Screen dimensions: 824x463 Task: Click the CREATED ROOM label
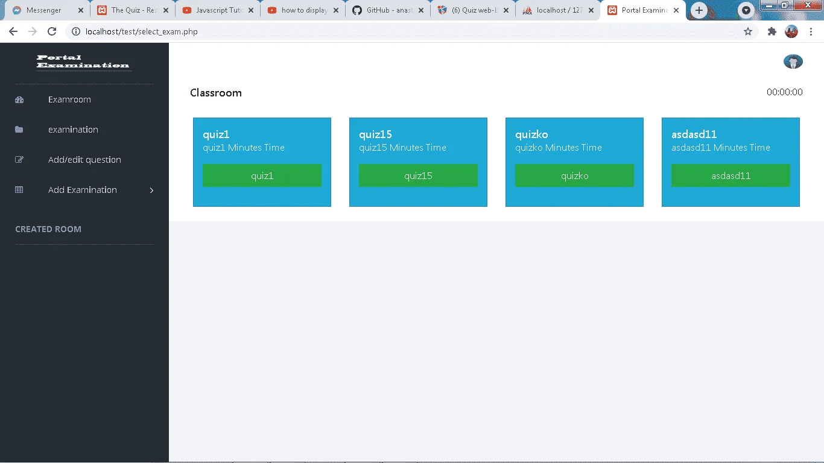coord(48,229)
